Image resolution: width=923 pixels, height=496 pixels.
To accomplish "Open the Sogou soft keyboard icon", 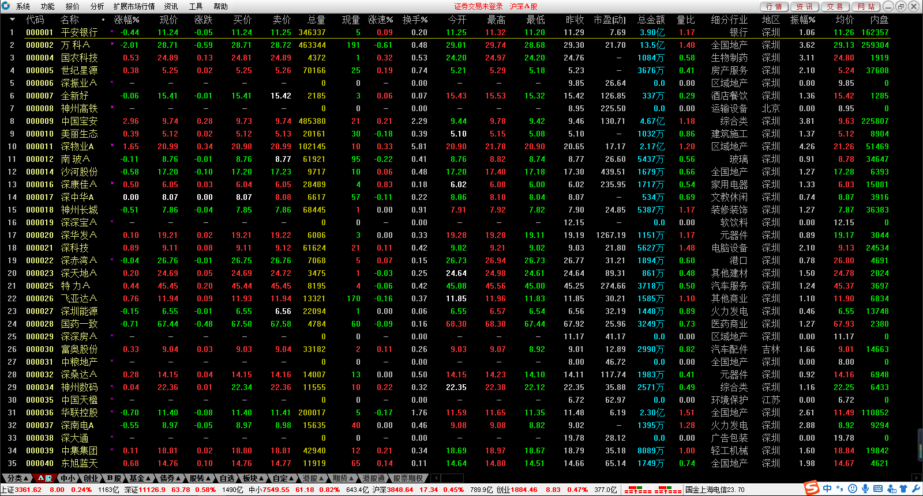I will [x=878, y=489].
